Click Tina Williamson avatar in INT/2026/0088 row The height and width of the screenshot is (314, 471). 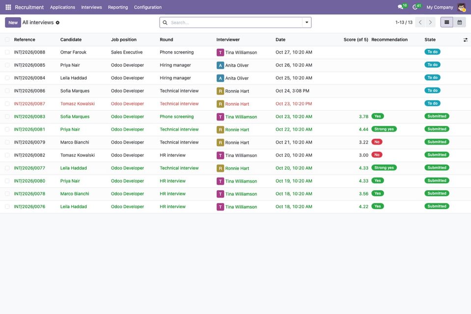click(x=220, y=52)
